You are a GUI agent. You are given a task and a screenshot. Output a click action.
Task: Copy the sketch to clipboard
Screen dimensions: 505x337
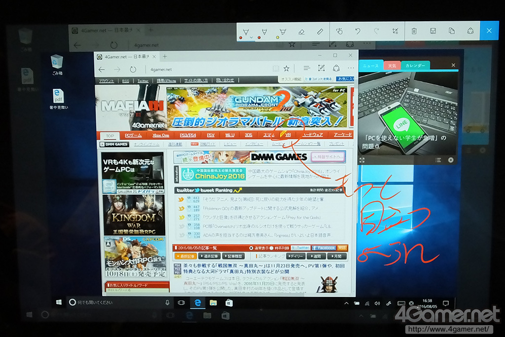click(452, 31)
